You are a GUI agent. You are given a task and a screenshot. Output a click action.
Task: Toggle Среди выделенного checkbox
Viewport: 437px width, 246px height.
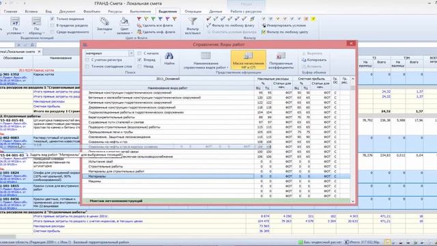click(x=52, y=32)
